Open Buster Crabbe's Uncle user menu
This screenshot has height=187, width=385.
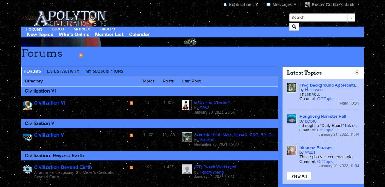pyautogui.click(x=332, y=4)
